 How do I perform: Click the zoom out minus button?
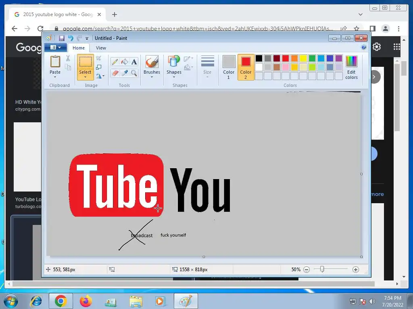307,270
